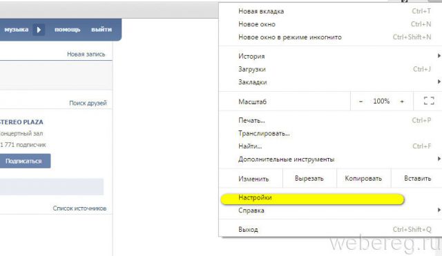Click the Масштаб label in the menu
This screenshot has width=442, height=256.
coord(252,101)
